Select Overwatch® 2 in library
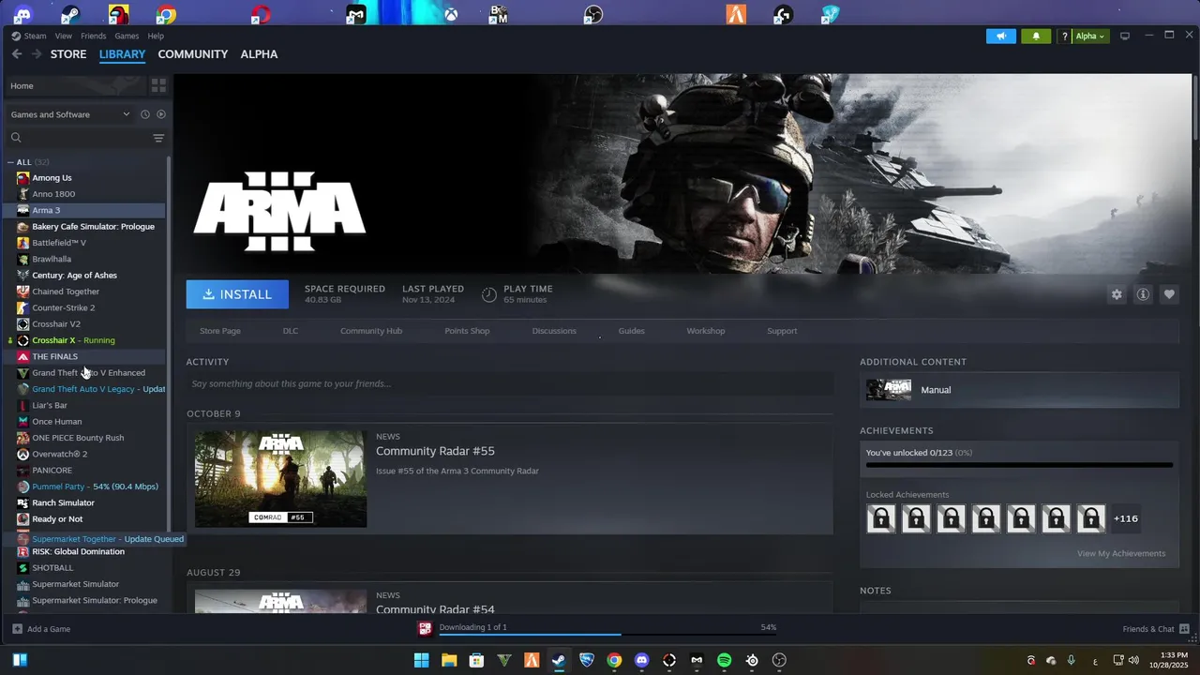 84,454
